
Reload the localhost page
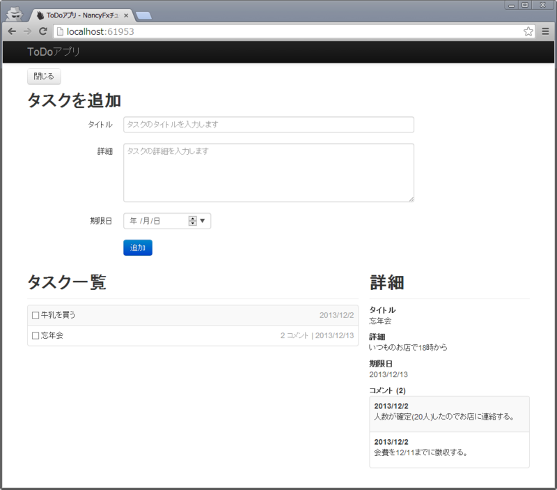tap(45, 31)
